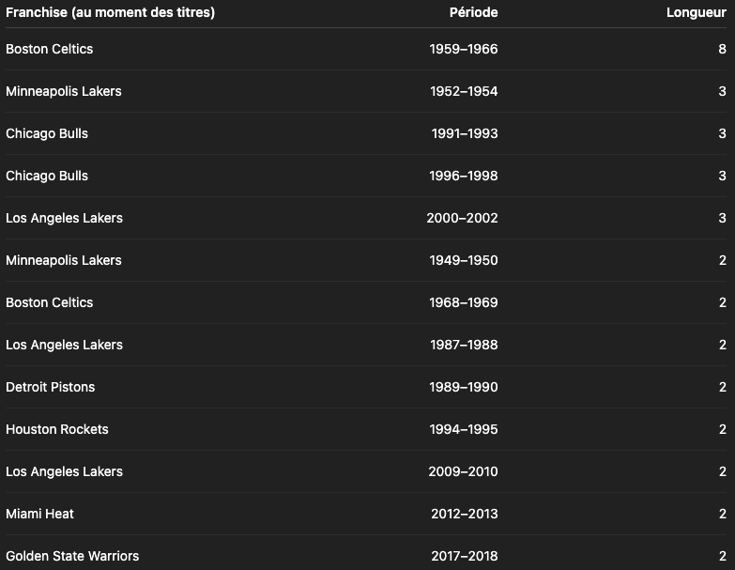The height and width of the screenshot is (570, 735).
Task: Select the Période column header
Action: (473, 12)
